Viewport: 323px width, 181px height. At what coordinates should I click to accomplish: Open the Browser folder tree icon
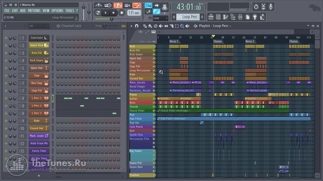click(233, 17)
